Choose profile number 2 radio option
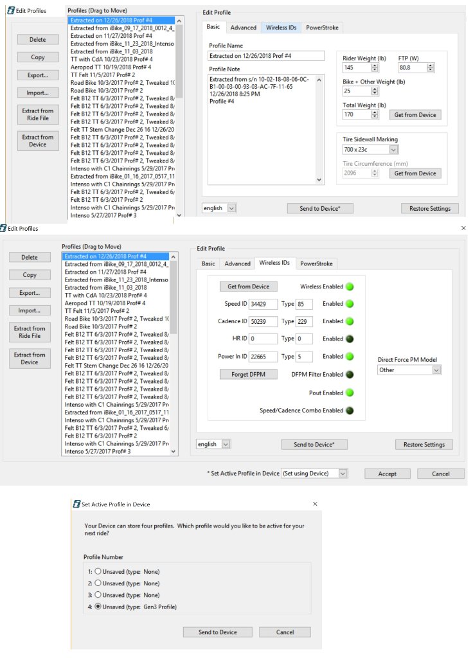 point(98,583)
